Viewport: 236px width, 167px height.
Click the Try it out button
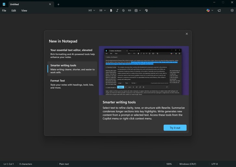coord(175,128)
